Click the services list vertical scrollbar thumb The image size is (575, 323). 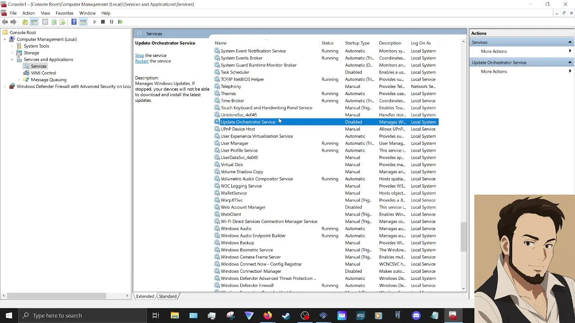(464, 236)
